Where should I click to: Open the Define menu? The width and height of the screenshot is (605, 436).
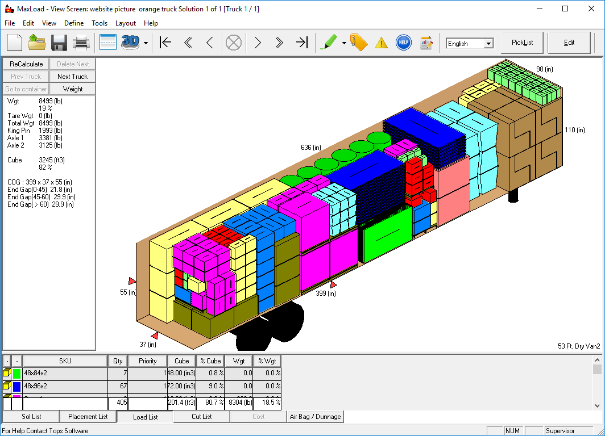(74, 23)
